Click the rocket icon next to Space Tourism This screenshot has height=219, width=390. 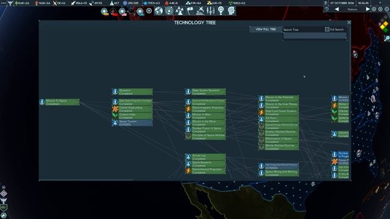[115, 123]
